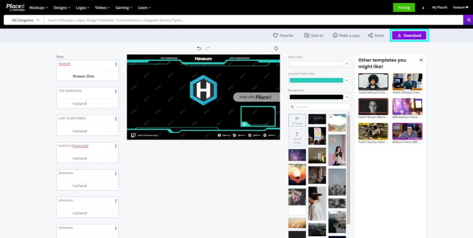Open the three-dot menu for twitch.tv text field
Screen dimensions: 473x238
[116, 146]
